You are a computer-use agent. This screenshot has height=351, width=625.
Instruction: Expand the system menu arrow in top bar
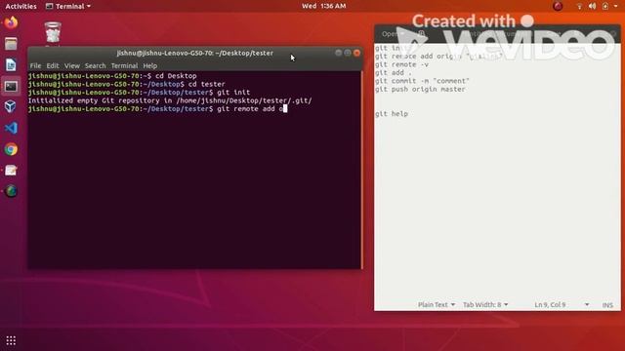(x=615, y=6)
